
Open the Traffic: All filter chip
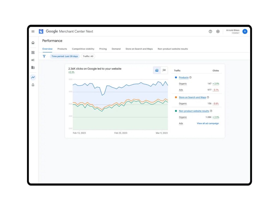click(x=88, y=56)
